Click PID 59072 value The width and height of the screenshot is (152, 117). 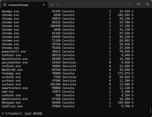click(x=56, y=19)
